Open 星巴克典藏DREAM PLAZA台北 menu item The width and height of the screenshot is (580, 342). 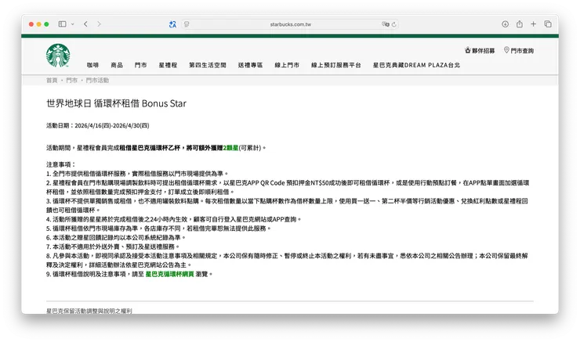pos(416,65)
